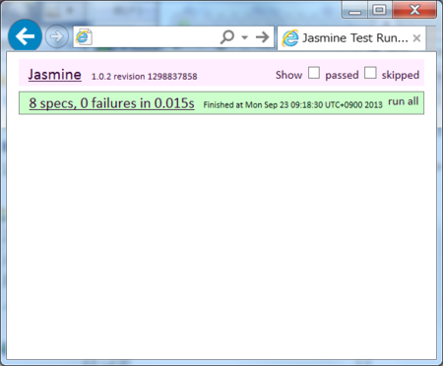Click the Go arrow in address bar

coord(263,37)
